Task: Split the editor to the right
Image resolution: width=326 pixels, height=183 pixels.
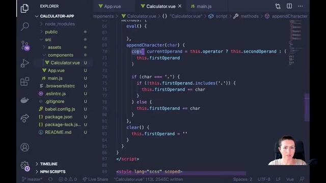Action: click(x=289, y=6)
